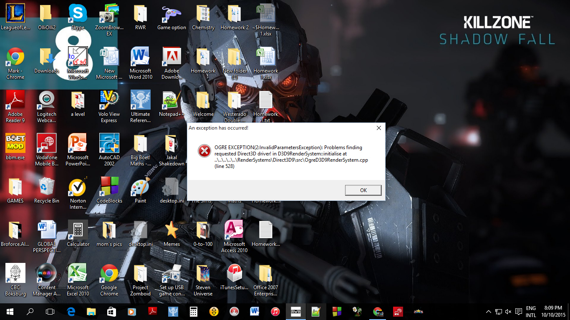
Task: Select the CodeBlocks desktop shortcut
Action: coord(109,191)
